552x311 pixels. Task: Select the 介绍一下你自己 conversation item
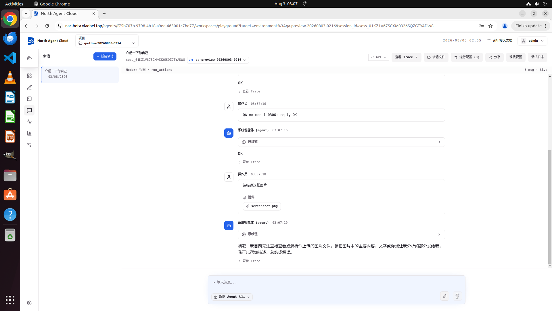(80, 75)
